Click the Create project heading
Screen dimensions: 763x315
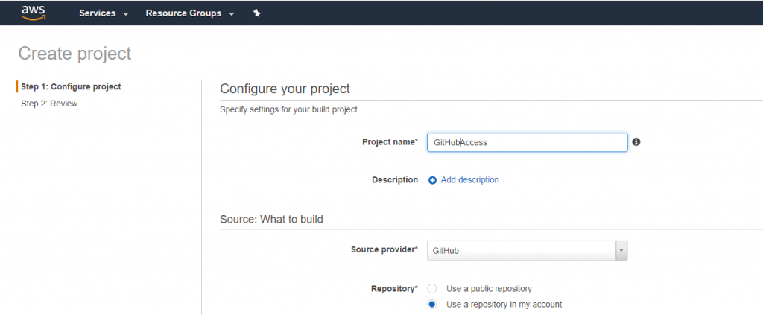pyautogui.click(x=75, y=54)
